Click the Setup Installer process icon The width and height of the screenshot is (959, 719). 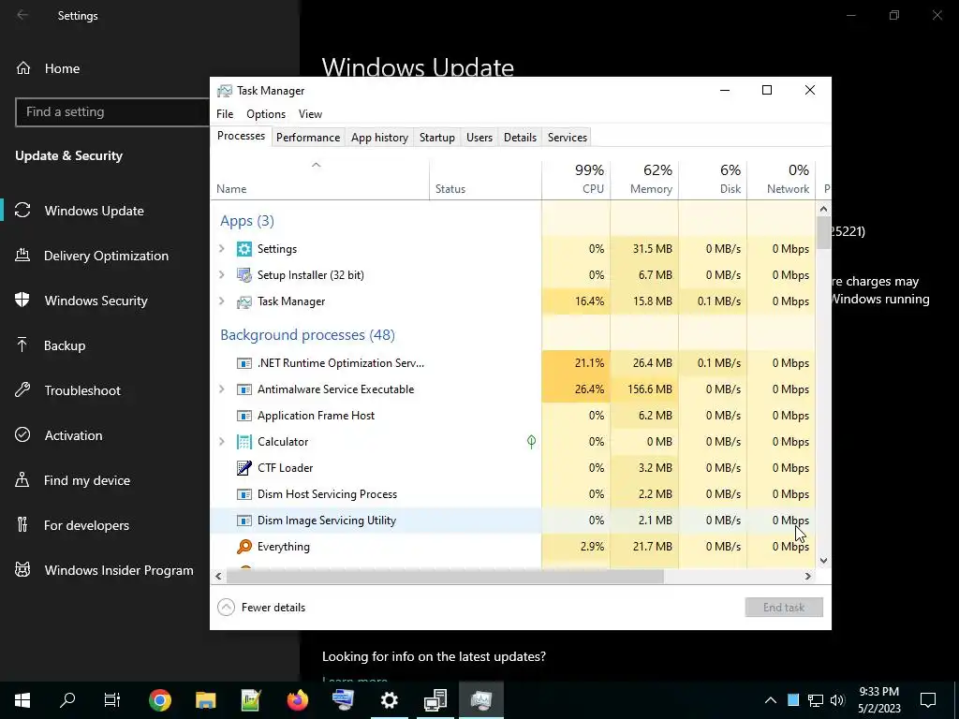(244, 275)
